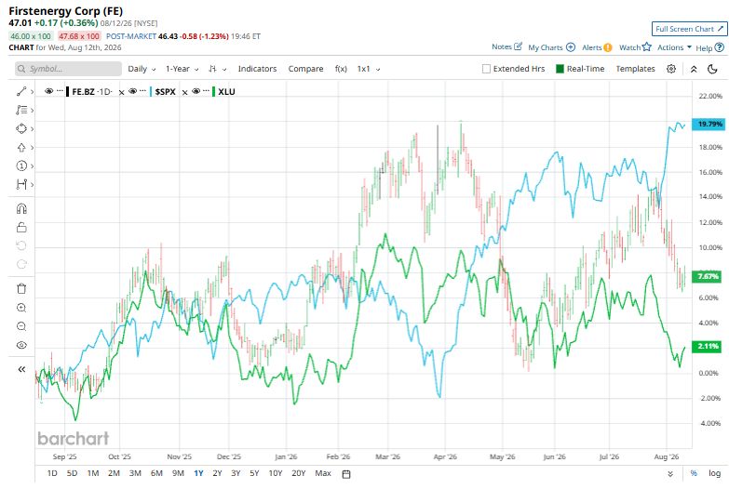Hide the XLU series eye icon

196,91
